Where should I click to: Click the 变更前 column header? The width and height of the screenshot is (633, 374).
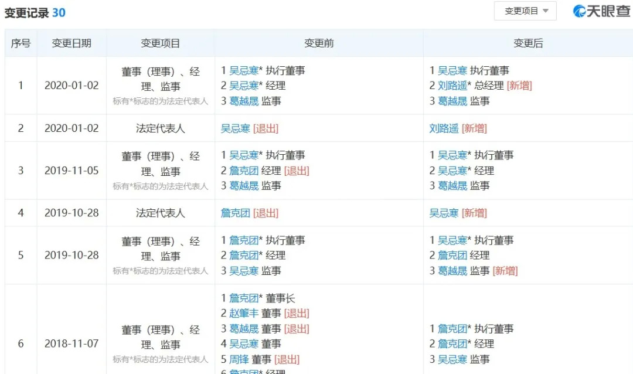(319, 43)
